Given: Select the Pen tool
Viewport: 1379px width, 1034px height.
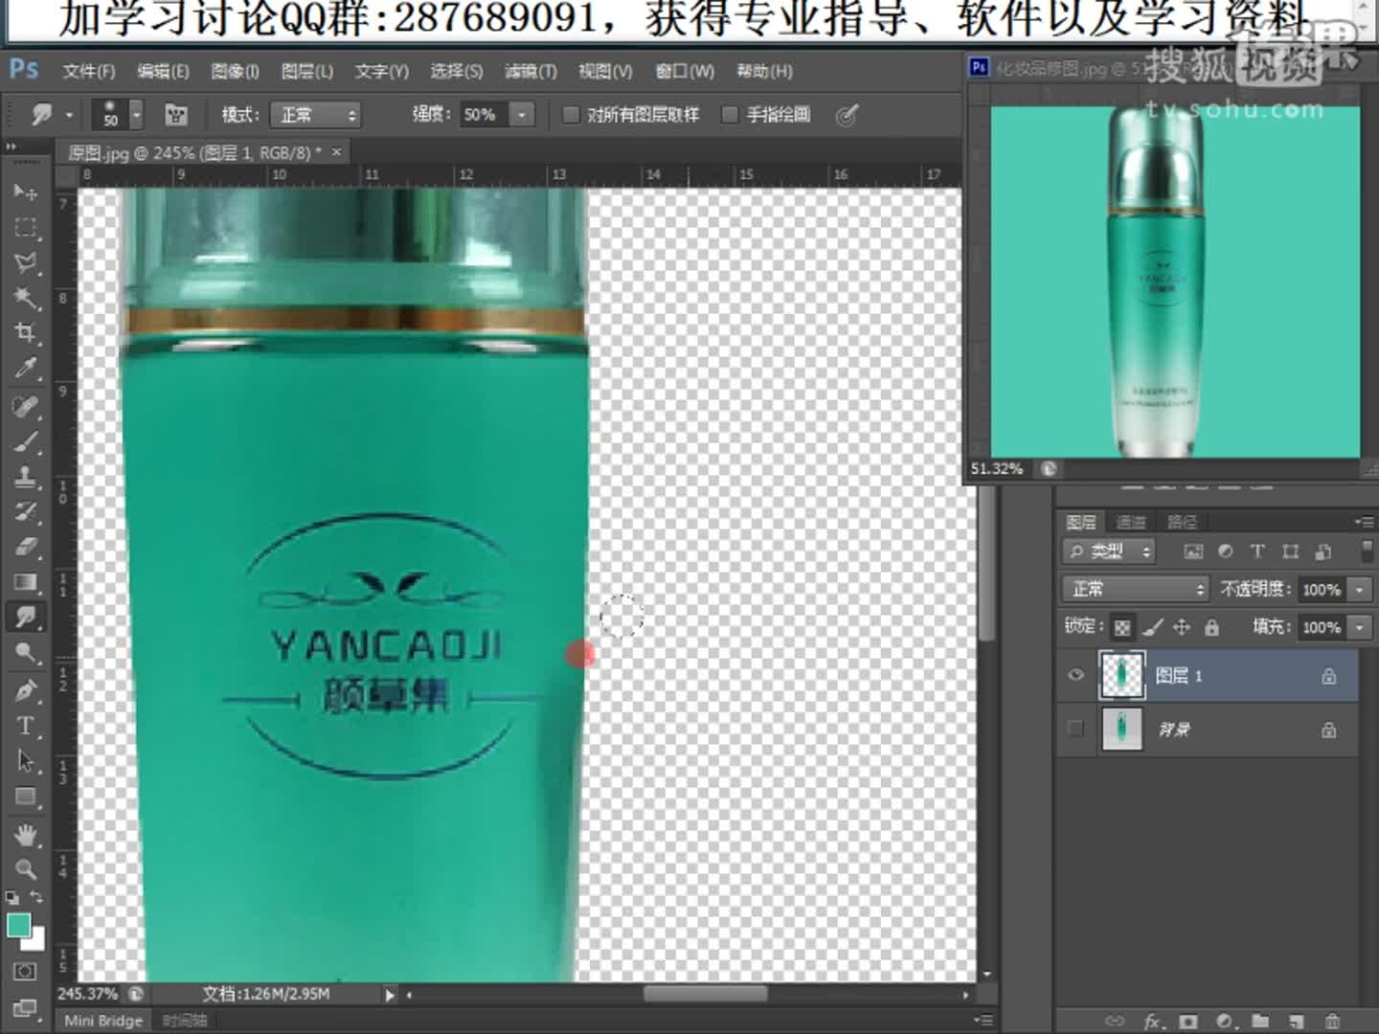Looking at the screenshot, I should pyautogui.click(x=25, y=690).
